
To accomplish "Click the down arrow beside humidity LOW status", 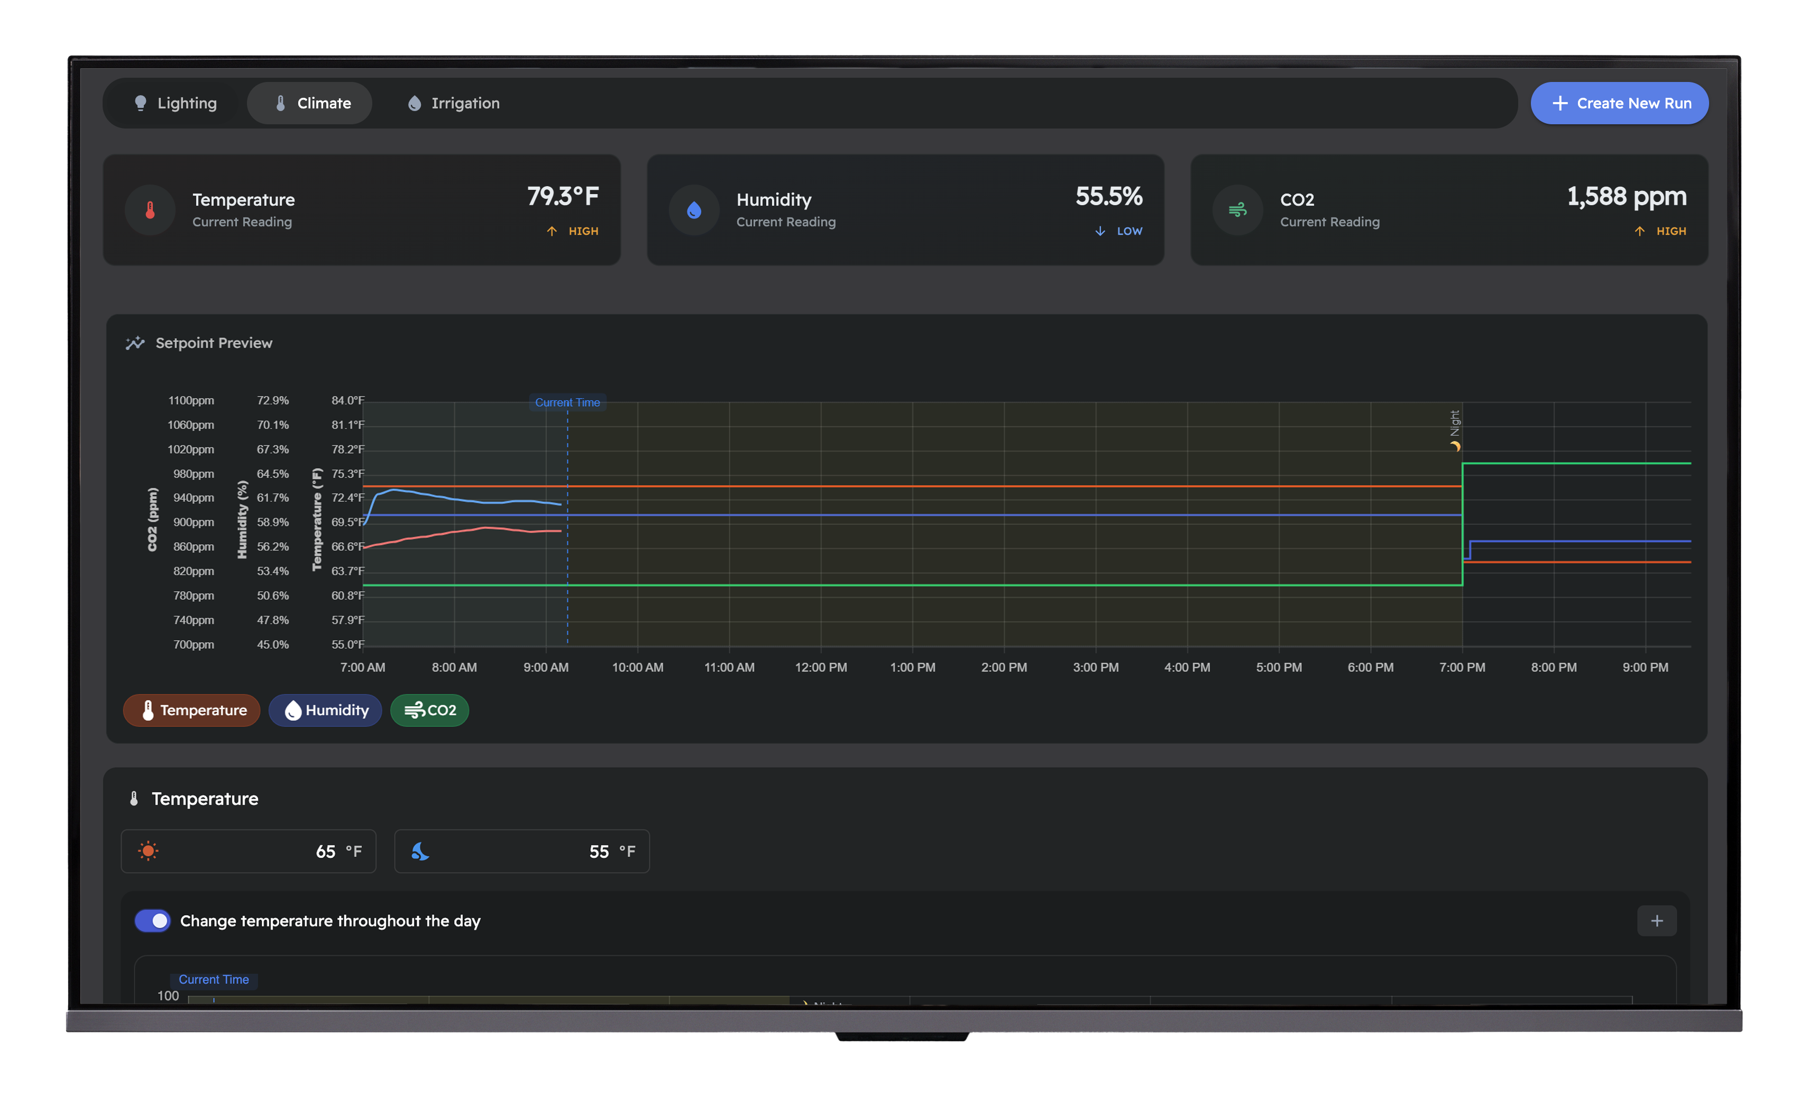I will 1100,231.
